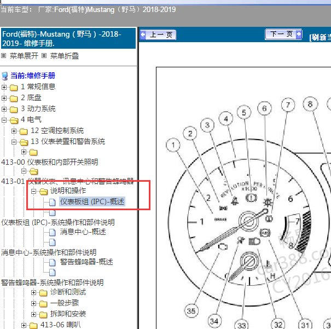Click the 上一页 previous page button
The height and width of the screenshot is (329, 331).
pyautogui.click(x=158, y=34)
